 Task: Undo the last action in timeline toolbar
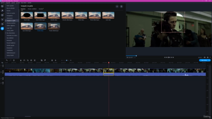7,60
